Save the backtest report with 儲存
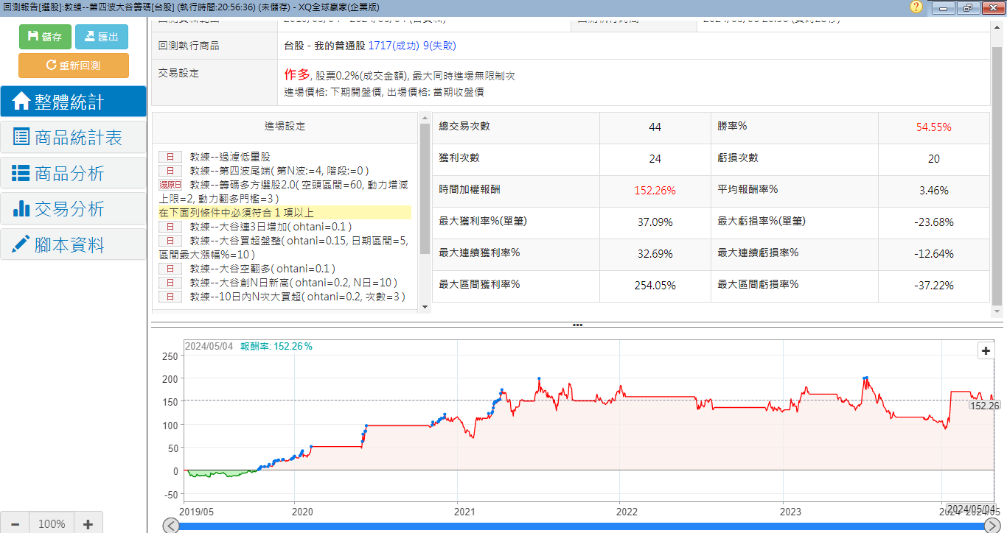 (x=45, y=37)
